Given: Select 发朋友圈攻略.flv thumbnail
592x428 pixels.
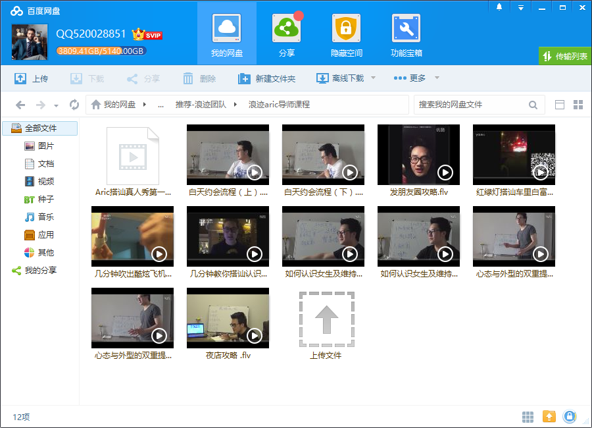Looking at the screenshot, I should point(419,155).
